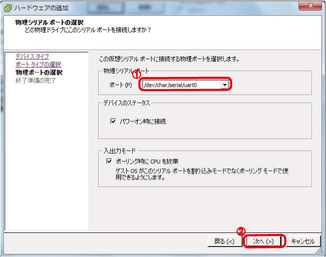Screen dimensions: 326x257
Task: Click the 戻る (<) back button
Action: click(x=224, y=241)
